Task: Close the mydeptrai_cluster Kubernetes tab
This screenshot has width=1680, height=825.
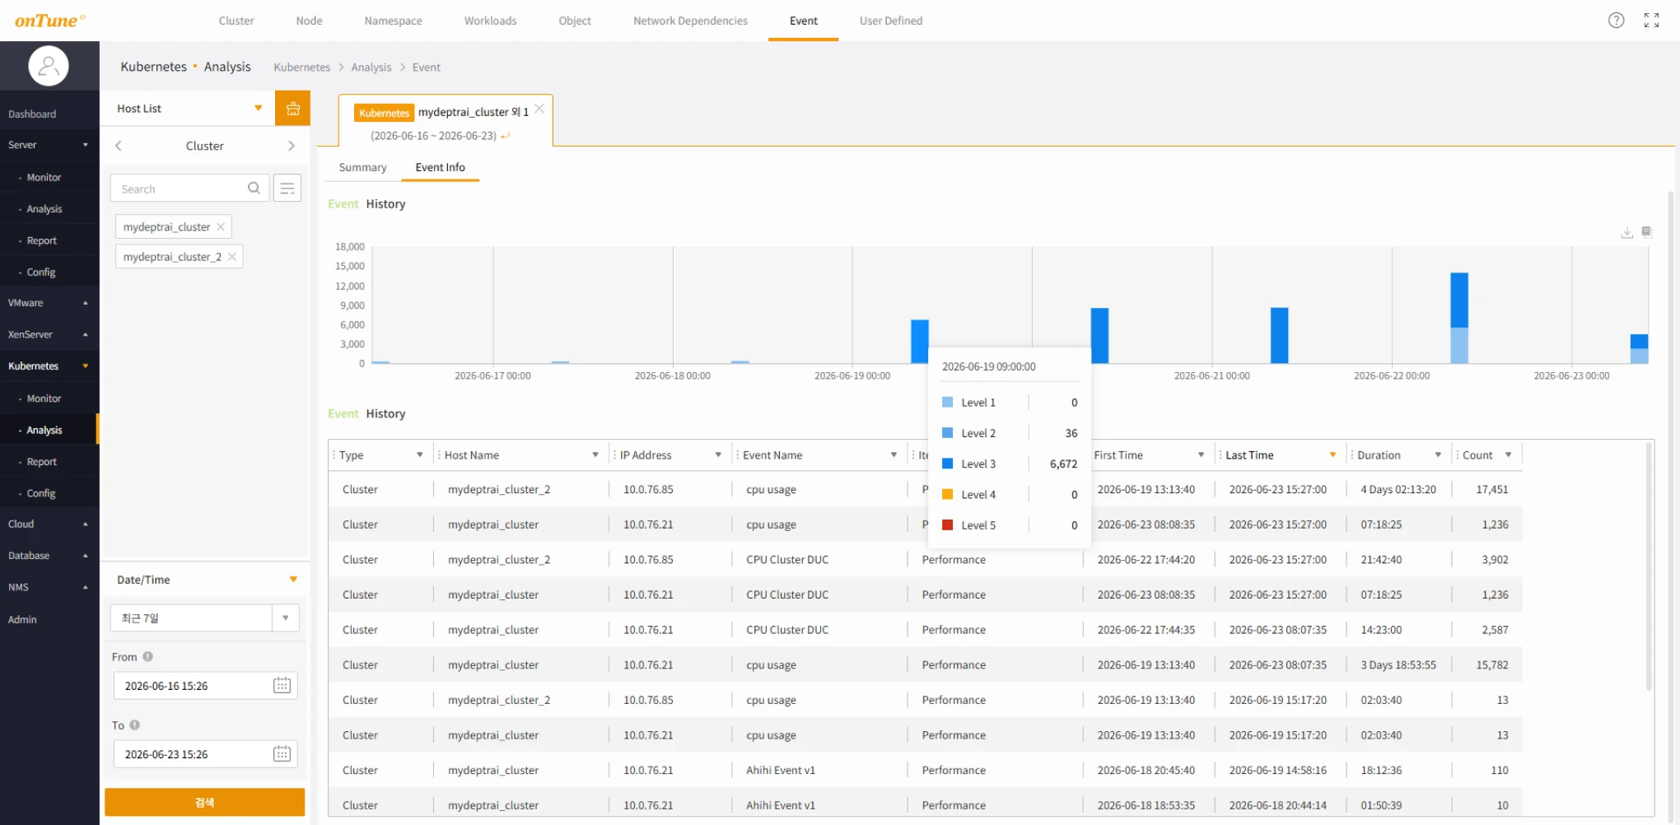Action: (539, 109)
